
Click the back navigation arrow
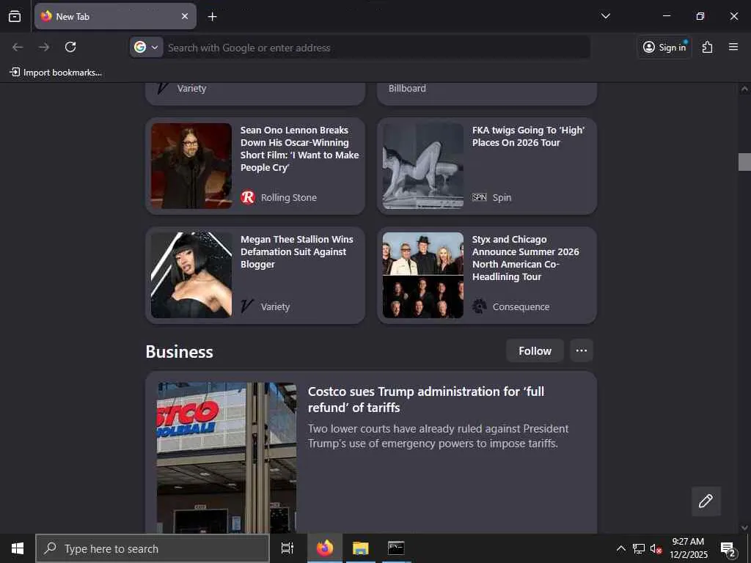[x=18, y=47]
